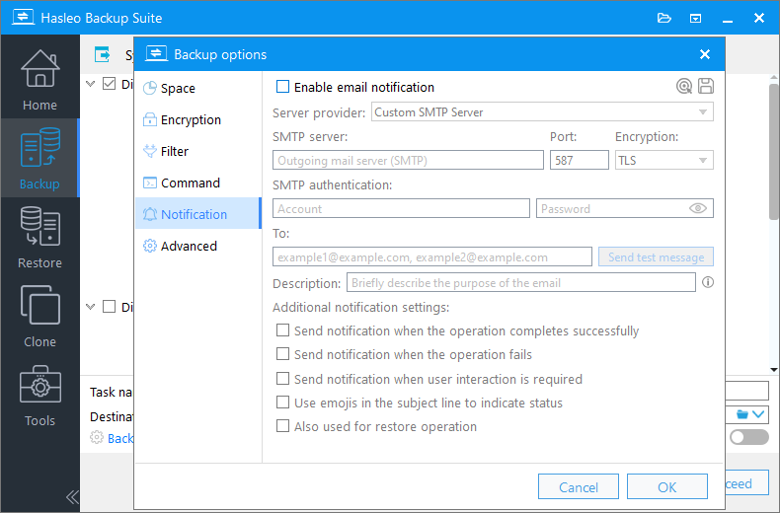Click the Cancel button
780x513 pixels.
578,486
